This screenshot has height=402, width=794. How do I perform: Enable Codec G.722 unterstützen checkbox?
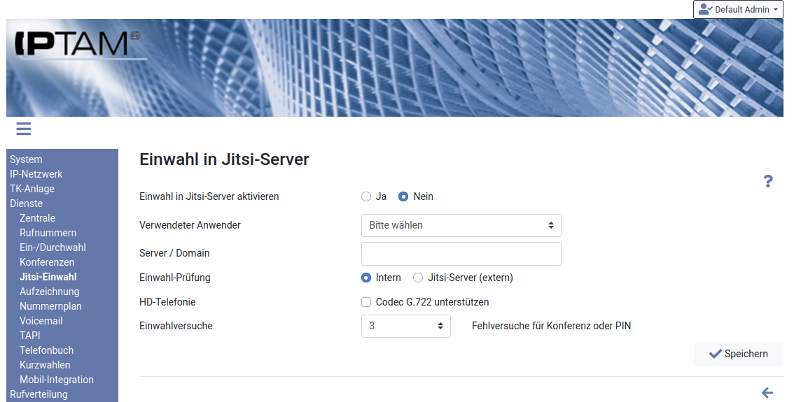(366, 302)
